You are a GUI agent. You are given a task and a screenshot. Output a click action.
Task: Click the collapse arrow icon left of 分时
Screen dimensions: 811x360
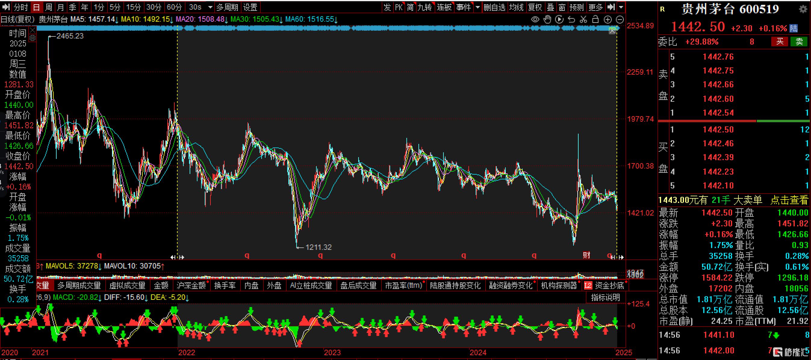(x=6, y=7)
